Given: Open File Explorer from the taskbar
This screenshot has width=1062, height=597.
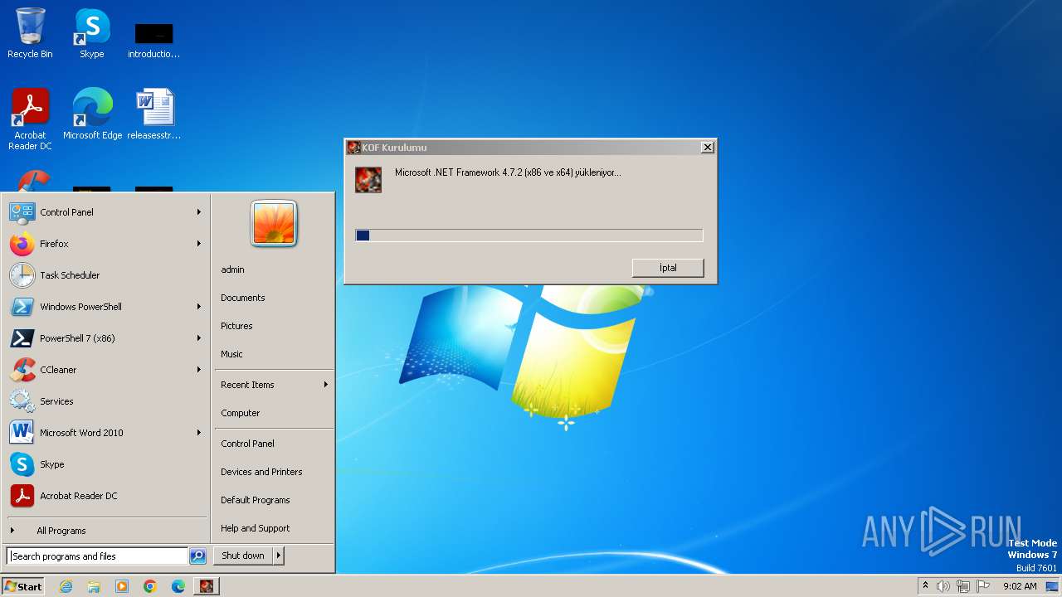Looking at the screenshot, I should tap(94, 586).
